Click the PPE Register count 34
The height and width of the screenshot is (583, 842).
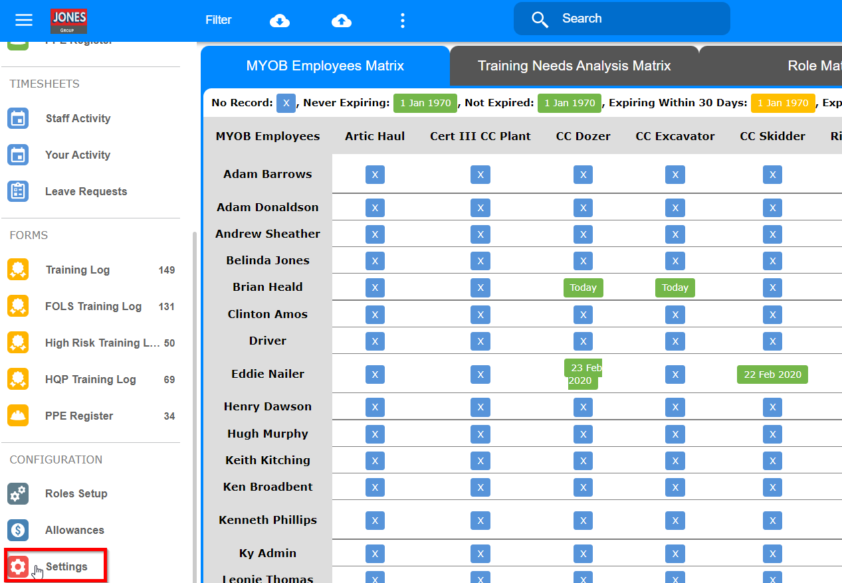click(169, 416)
